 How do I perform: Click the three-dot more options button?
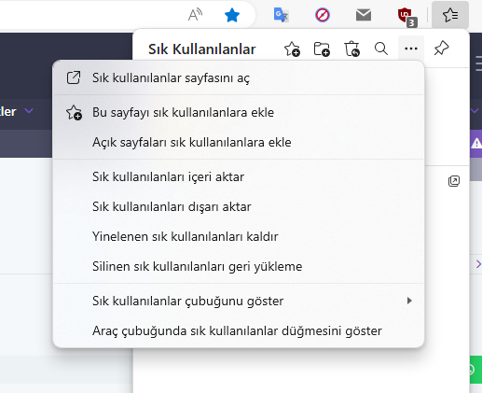[x=411, y=49]
